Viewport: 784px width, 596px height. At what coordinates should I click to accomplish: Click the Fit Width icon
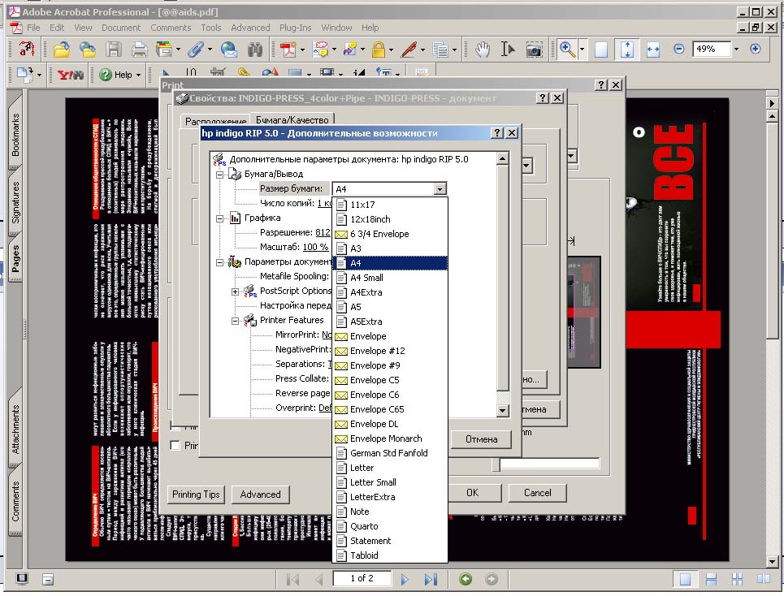pyautogui.click(x=653, y=49)
